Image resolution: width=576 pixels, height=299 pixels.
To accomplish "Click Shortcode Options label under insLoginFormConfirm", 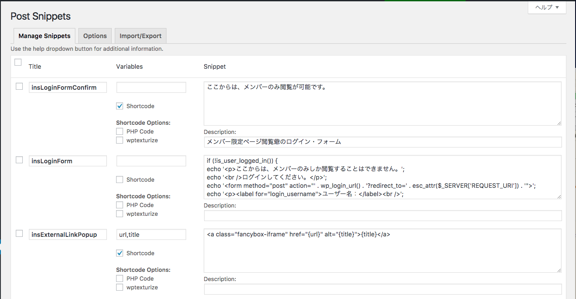I will click(x=143, y=123).
